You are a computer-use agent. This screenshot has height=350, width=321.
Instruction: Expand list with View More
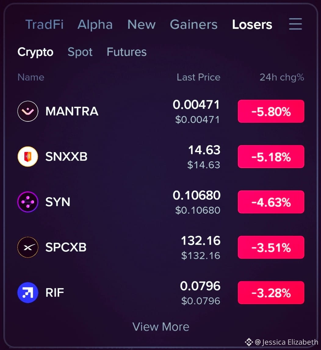pyautogui.click(x=161, y=327)
